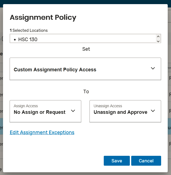Open the No Assign or Request dropdown

(x=40, y=112)
